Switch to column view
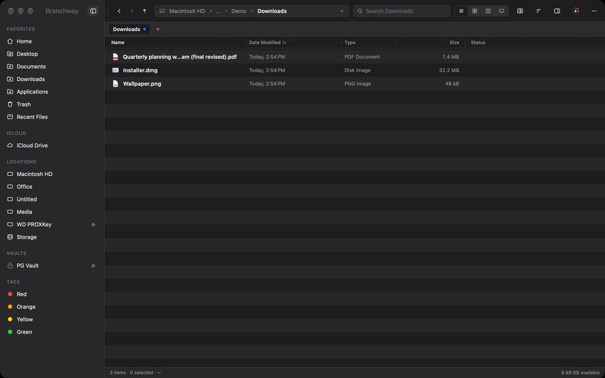 coord(488,11)
